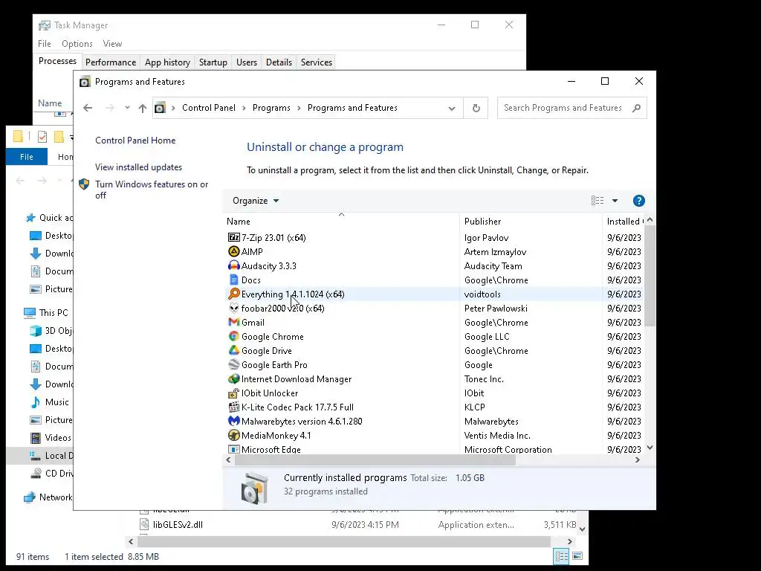761x571 pixels.
Task: Refresh the Programs and Features list
Action: tap(476, 108)
